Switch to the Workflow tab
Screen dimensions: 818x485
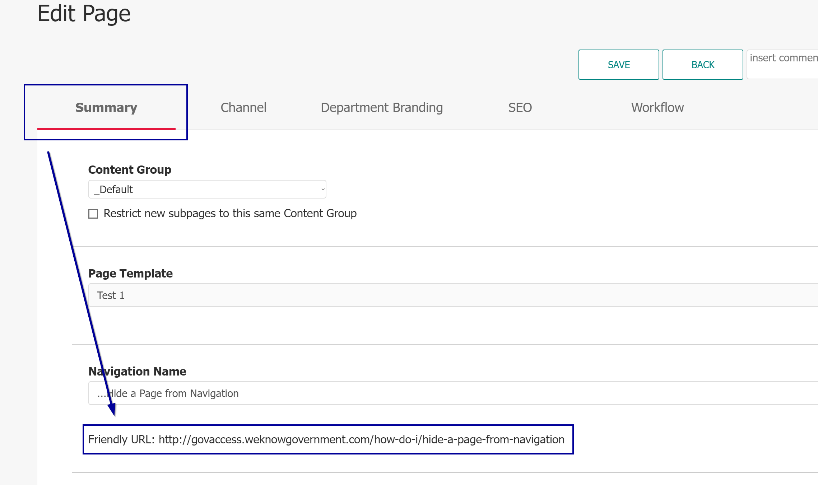coord(657,107)
